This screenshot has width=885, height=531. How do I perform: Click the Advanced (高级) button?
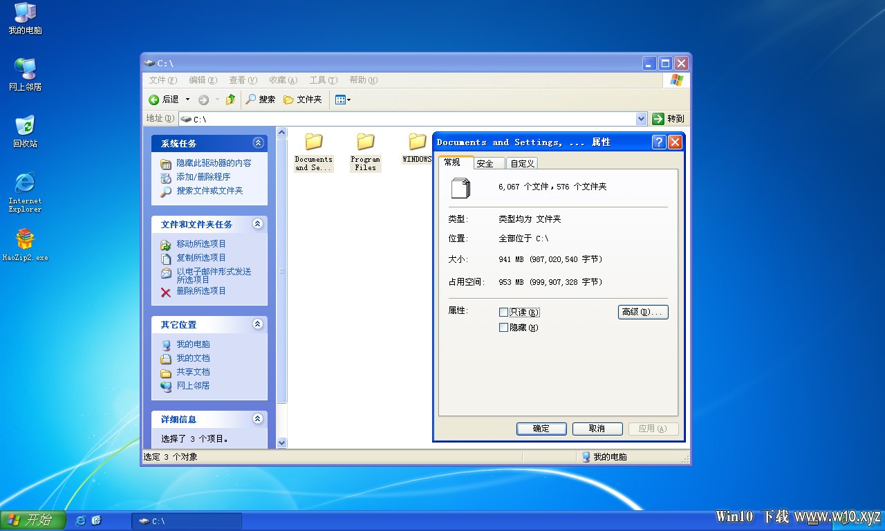643,312
